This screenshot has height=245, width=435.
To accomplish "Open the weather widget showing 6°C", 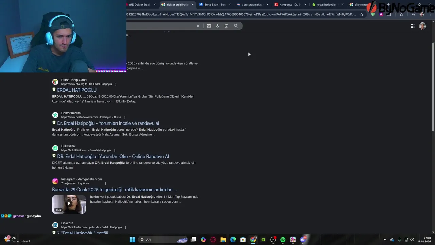I will (17, 240).
